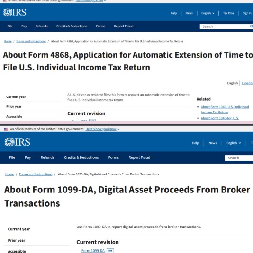Click the Search field in bottom window
Screen dimensions: 253x253
[239, 158]
